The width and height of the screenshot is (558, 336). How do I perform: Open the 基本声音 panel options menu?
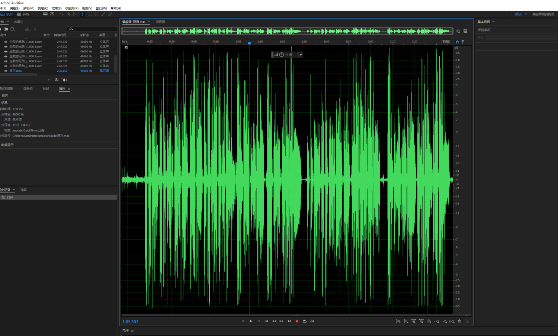(494, 22)
